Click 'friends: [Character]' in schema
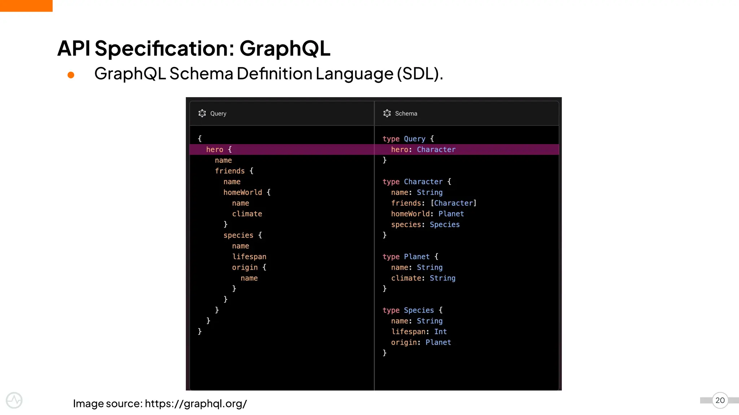 pyautogui.click(x=434, y=203)
